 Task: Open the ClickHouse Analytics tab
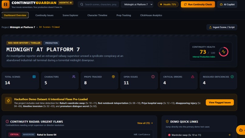(151, 15)
